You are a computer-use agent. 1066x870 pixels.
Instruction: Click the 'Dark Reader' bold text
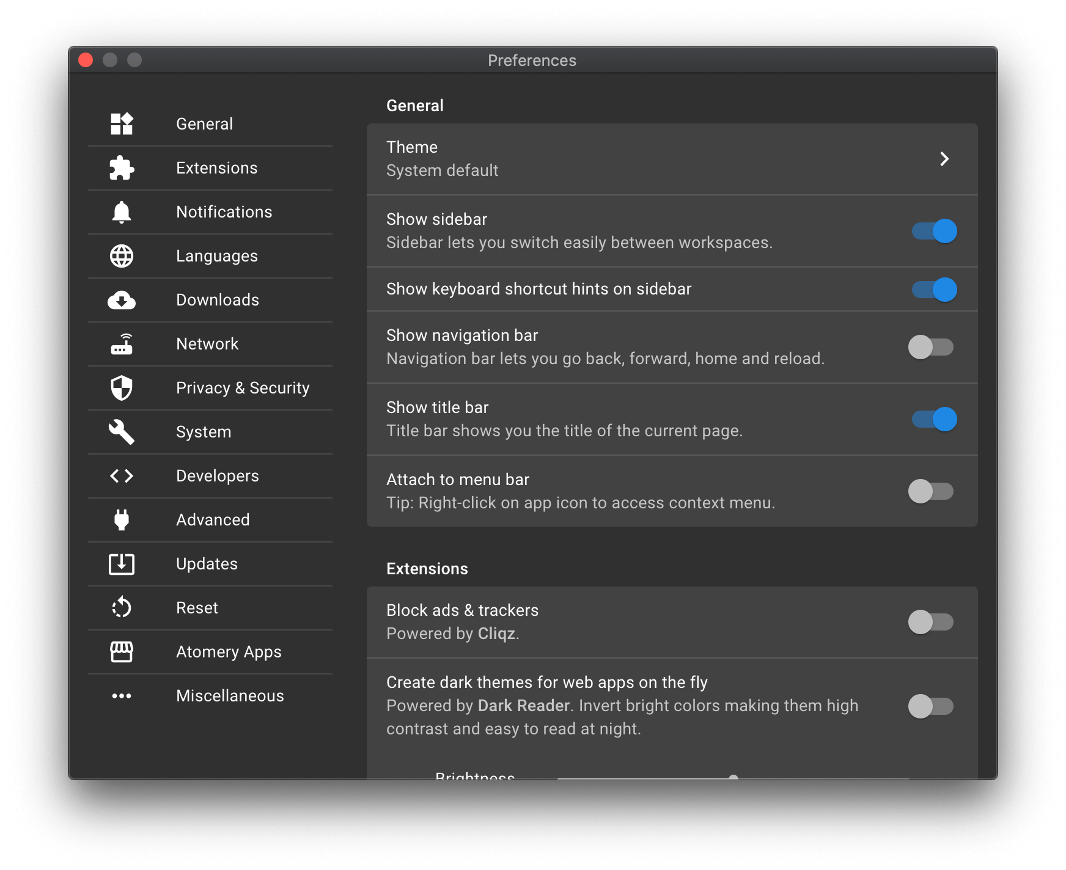click(524, 706)
